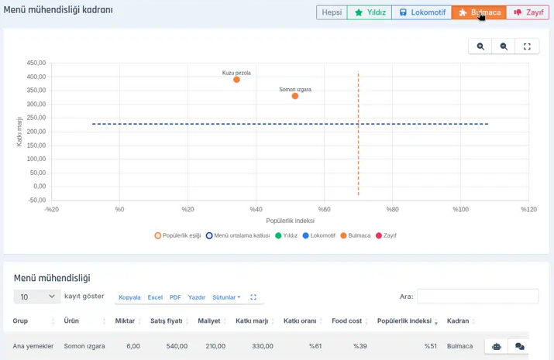Click the Ana yemekler group cell

pos(33,346)
